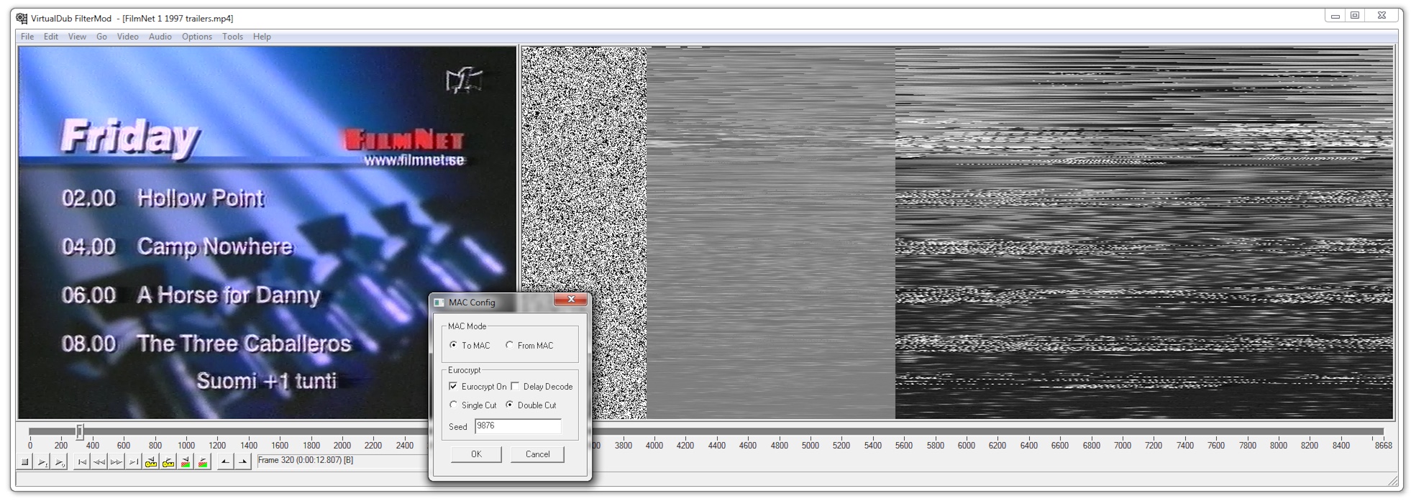This screenshot has width=1411, height=501.
Task: Click the MAC Config dialog title icon
Action: (x=439, y=302)
